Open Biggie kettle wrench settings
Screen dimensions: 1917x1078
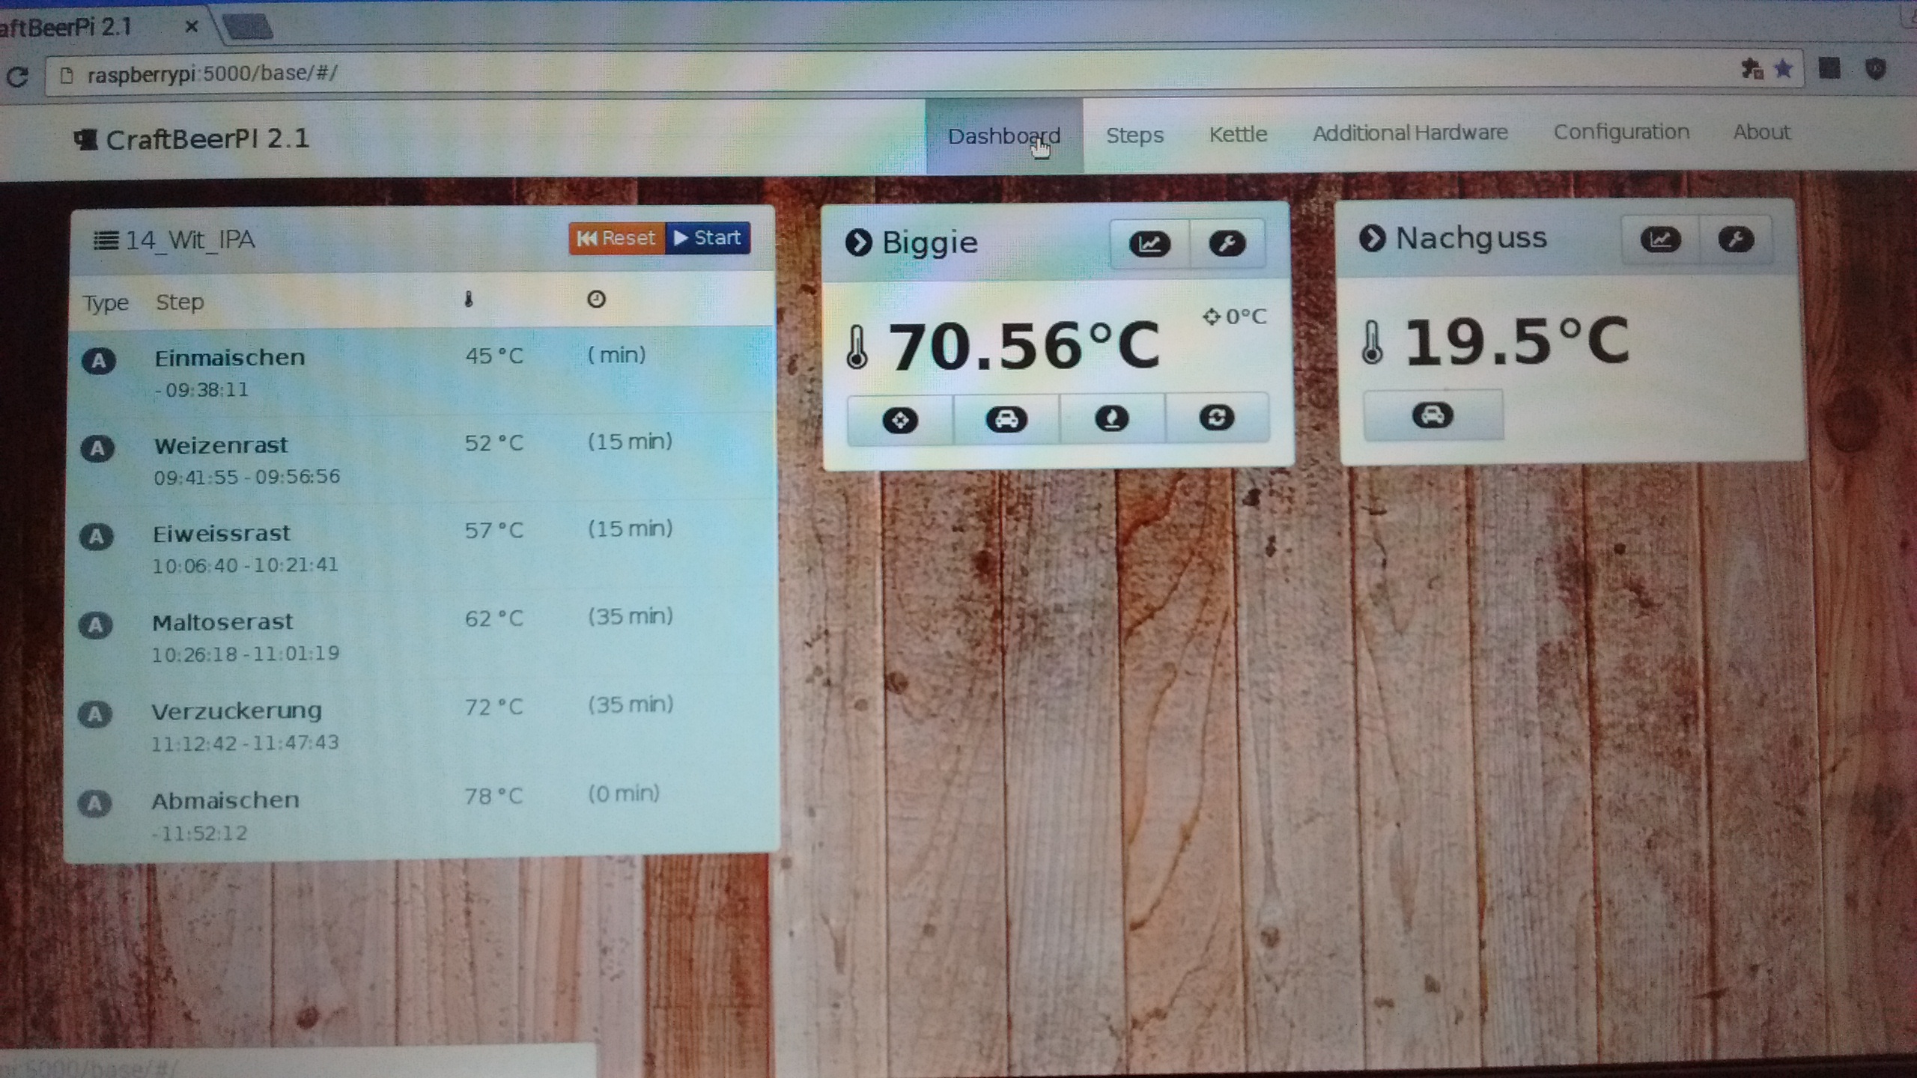tap(1227, 244)
